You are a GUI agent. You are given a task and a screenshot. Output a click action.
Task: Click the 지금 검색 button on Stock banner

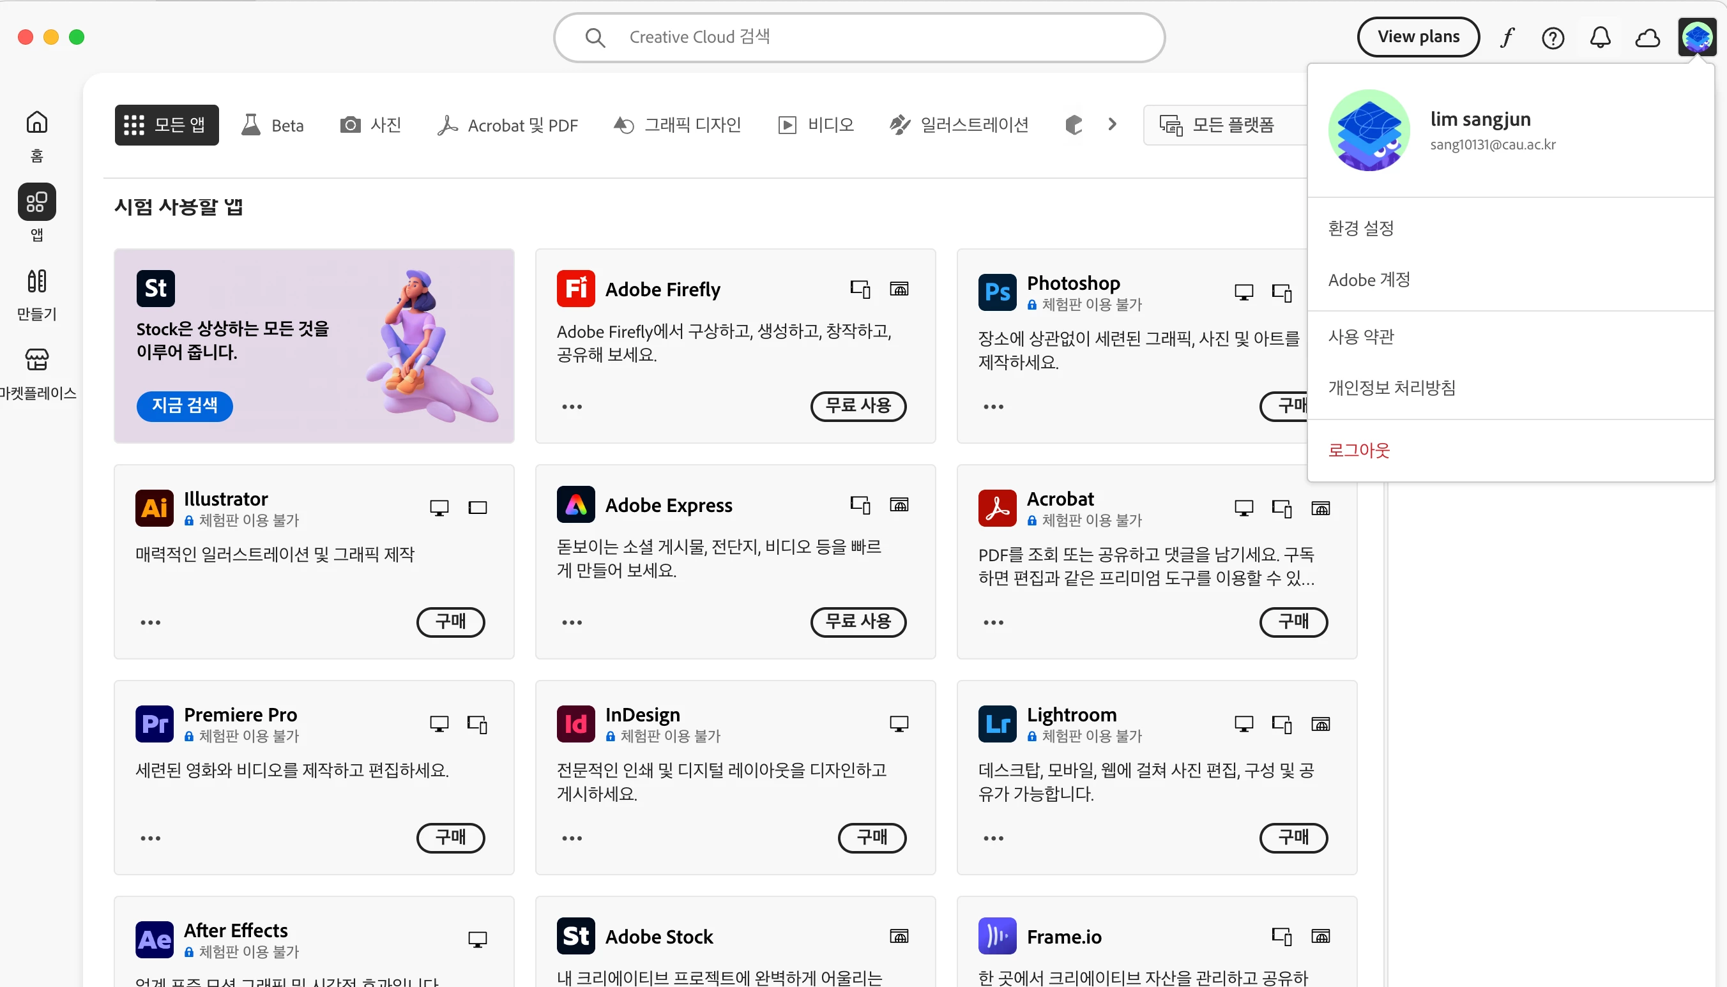pos(185,406)
